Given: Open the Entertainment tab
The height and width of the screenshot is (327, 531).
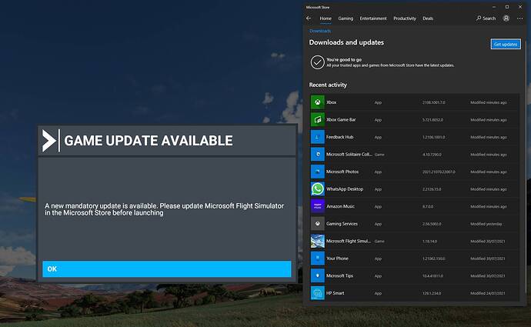Looking at the screenshot, I should point(372,18).
